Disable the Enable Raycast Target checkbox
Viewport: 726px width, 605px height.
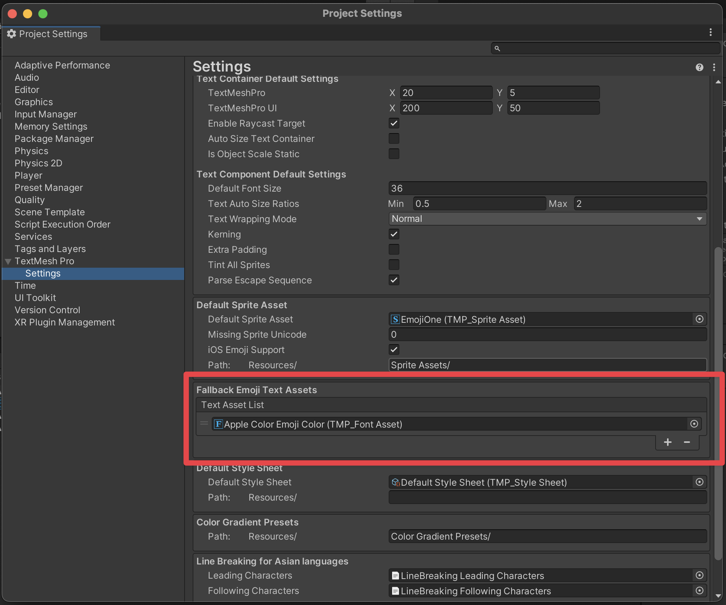pos(394,123)
